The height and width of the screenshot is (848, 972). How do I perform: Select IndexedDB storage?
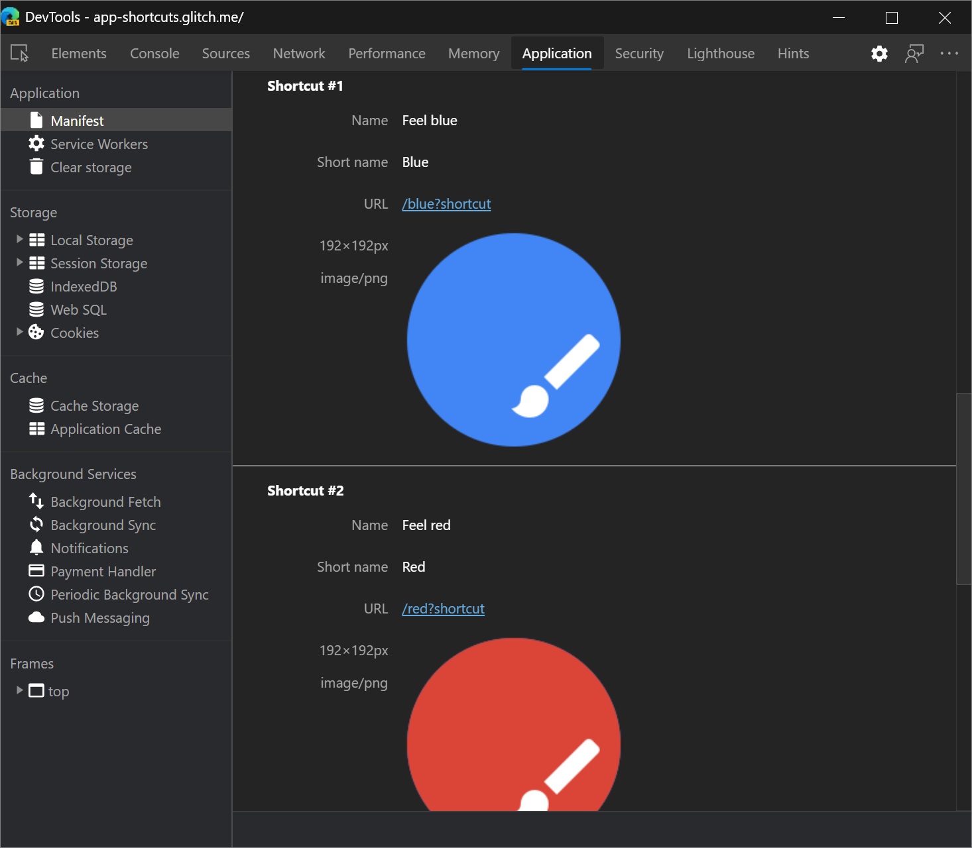84,286
